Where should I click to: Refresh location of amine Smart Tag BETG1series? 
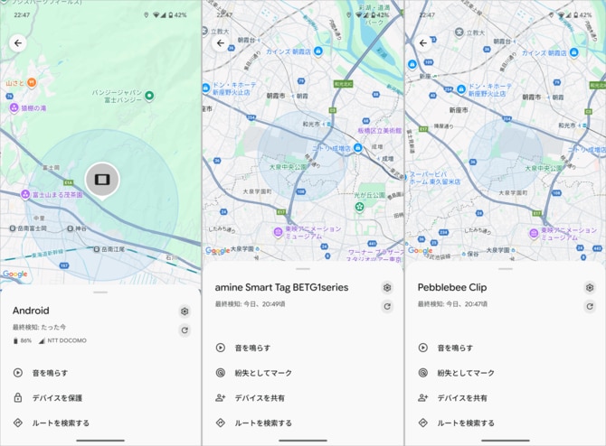coord(387,307)
